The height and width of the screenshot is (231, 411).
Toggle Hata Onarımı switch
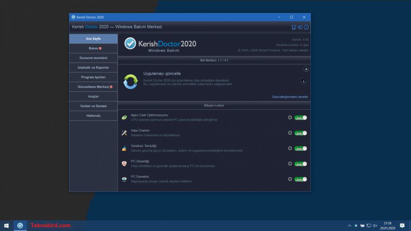coord(301,133)
